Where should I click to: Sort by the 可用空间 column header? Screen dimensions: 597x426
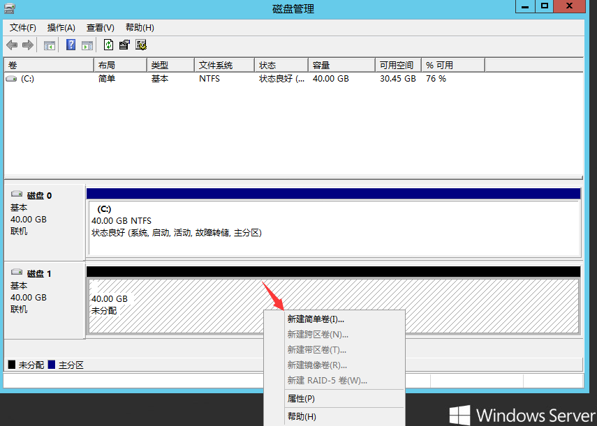click(x=398, y=66)
